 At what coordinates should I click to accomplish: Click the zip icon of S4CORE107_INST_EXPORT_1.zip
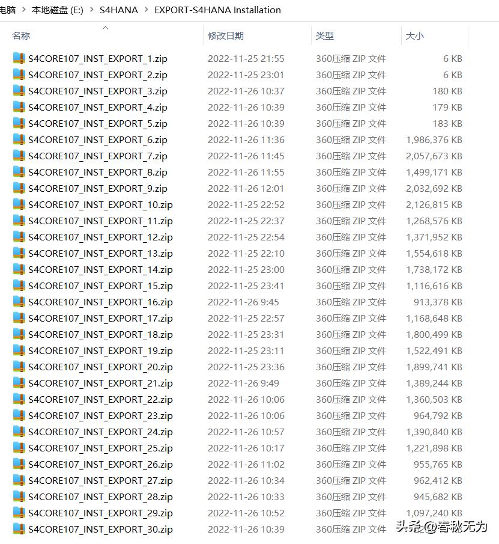[x=19, y=58]
